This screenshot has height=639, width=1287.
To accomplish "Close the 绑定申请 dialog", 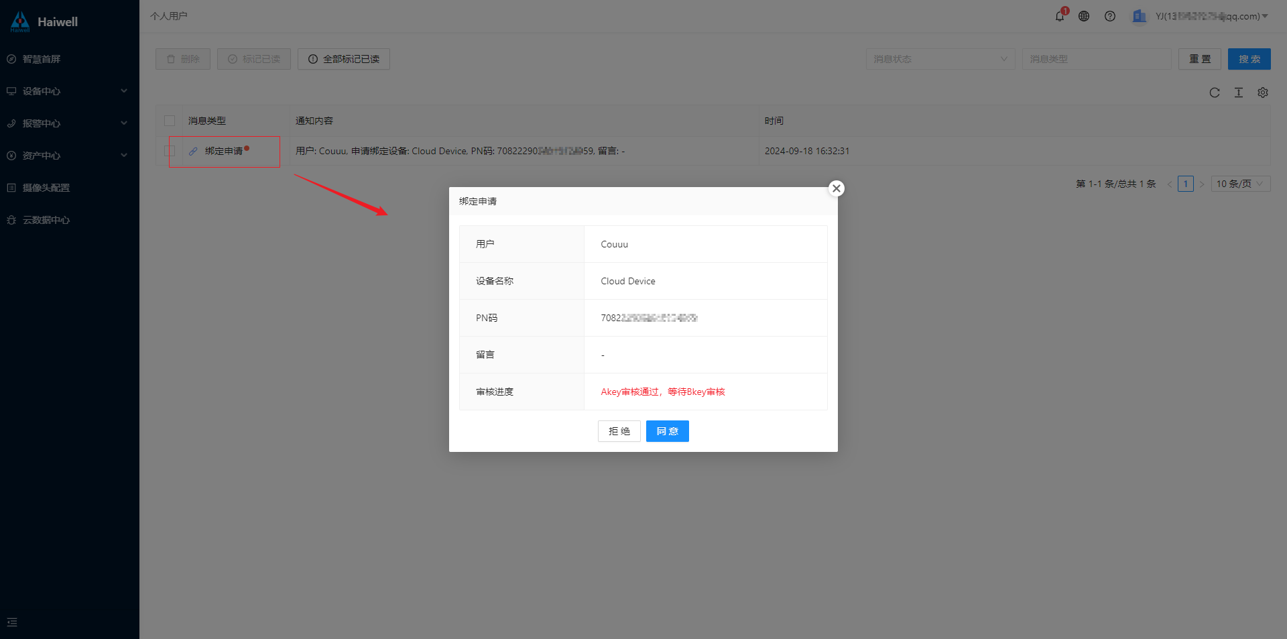I will pyautogui.click(x=837, y=188).
